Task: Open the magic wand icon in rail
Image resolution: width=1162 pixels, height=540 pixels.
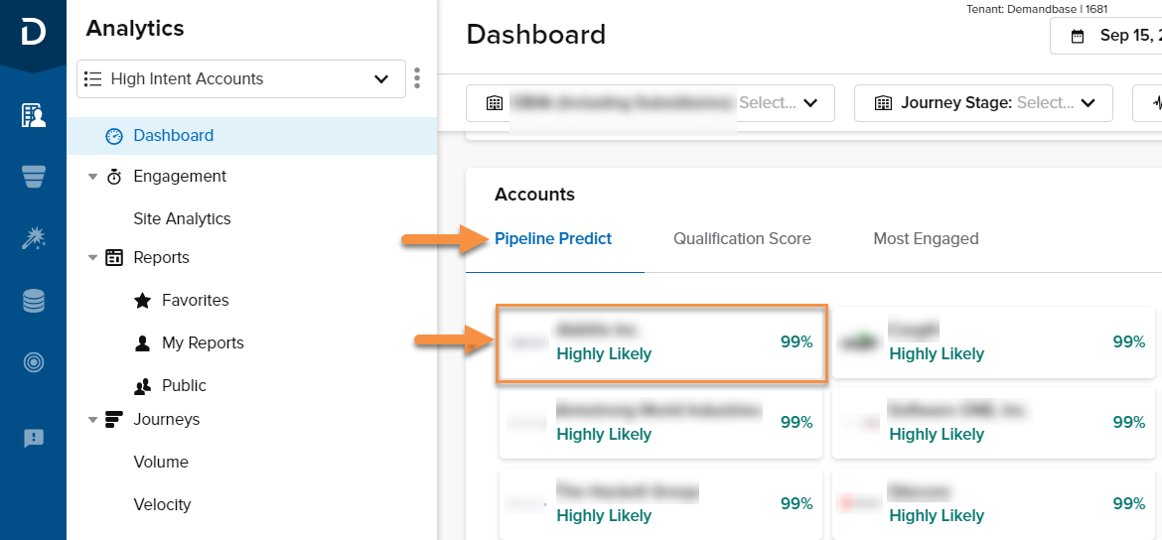Action: (34, 238)
